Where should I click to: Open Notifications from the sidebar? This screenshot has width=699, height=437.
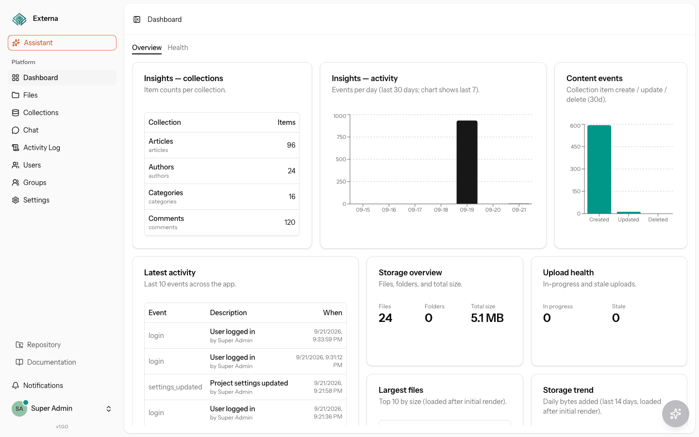point(62,386)
